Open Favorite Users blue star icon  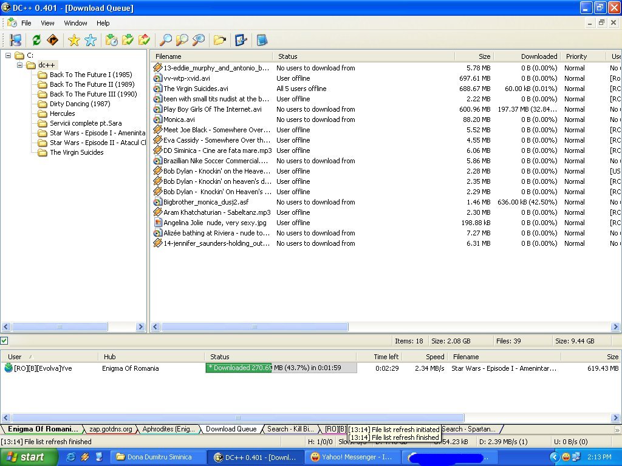[91, 40]
